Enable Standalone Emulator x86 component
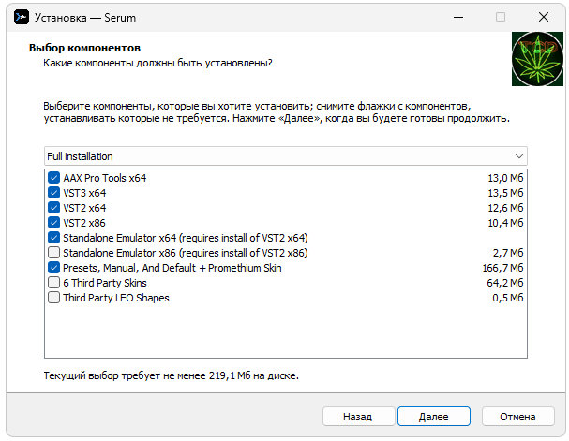The height and width of the screenshot is (441, 569). coord(53,253)
